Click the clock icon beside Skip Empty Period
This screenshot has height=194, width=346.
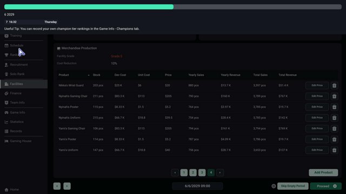pos(274,186)
